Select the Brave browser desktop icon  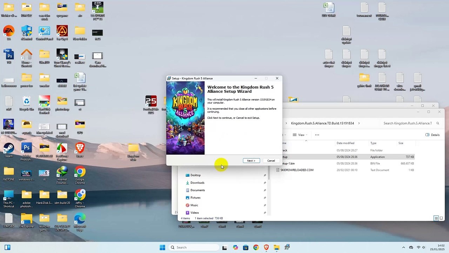click(80, 150)
